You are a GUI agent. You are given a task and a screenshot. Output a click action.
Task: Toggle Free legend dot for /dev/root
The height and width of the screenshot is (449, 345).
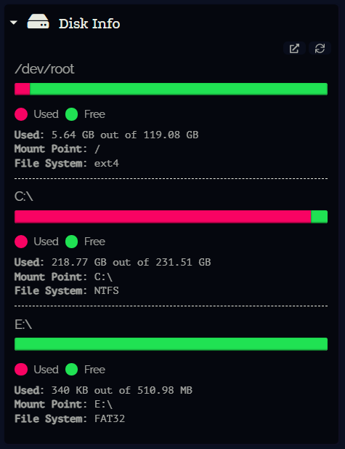click(x=71, y=114)
